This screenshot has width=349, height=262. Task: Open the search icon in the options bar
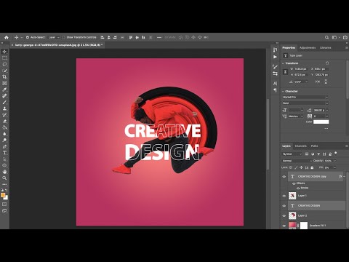[326, 37]
